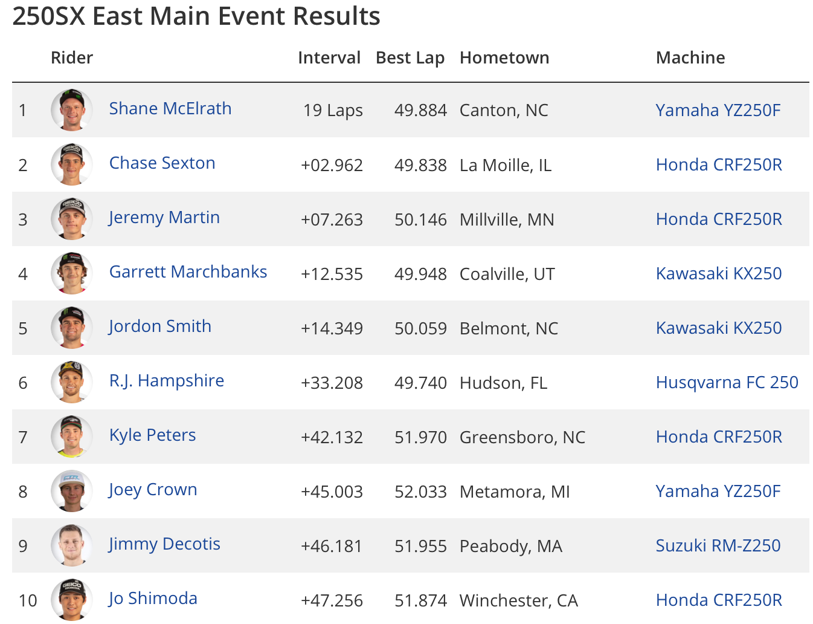Open Kyle Peters' rider page
Image resolution: width=813 pixels, height=624 pixels.
click(x=152, y=435)
